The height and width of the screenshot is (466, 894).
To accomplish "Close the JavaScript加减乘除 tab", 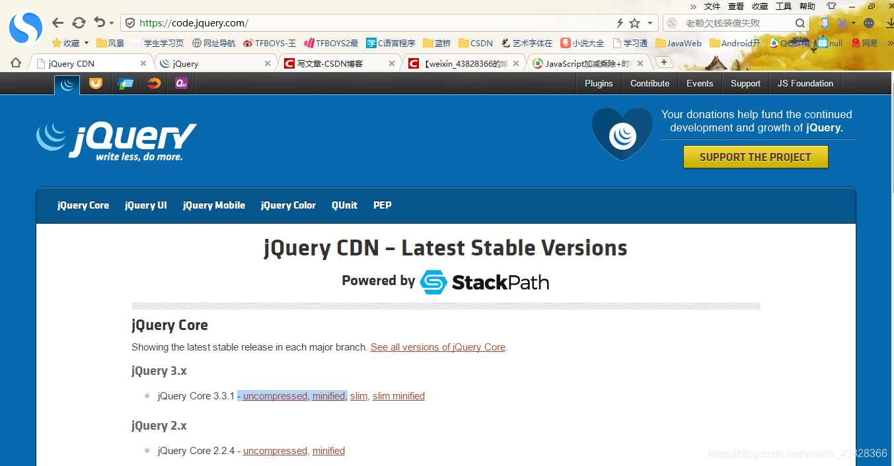I will [641, 63].
